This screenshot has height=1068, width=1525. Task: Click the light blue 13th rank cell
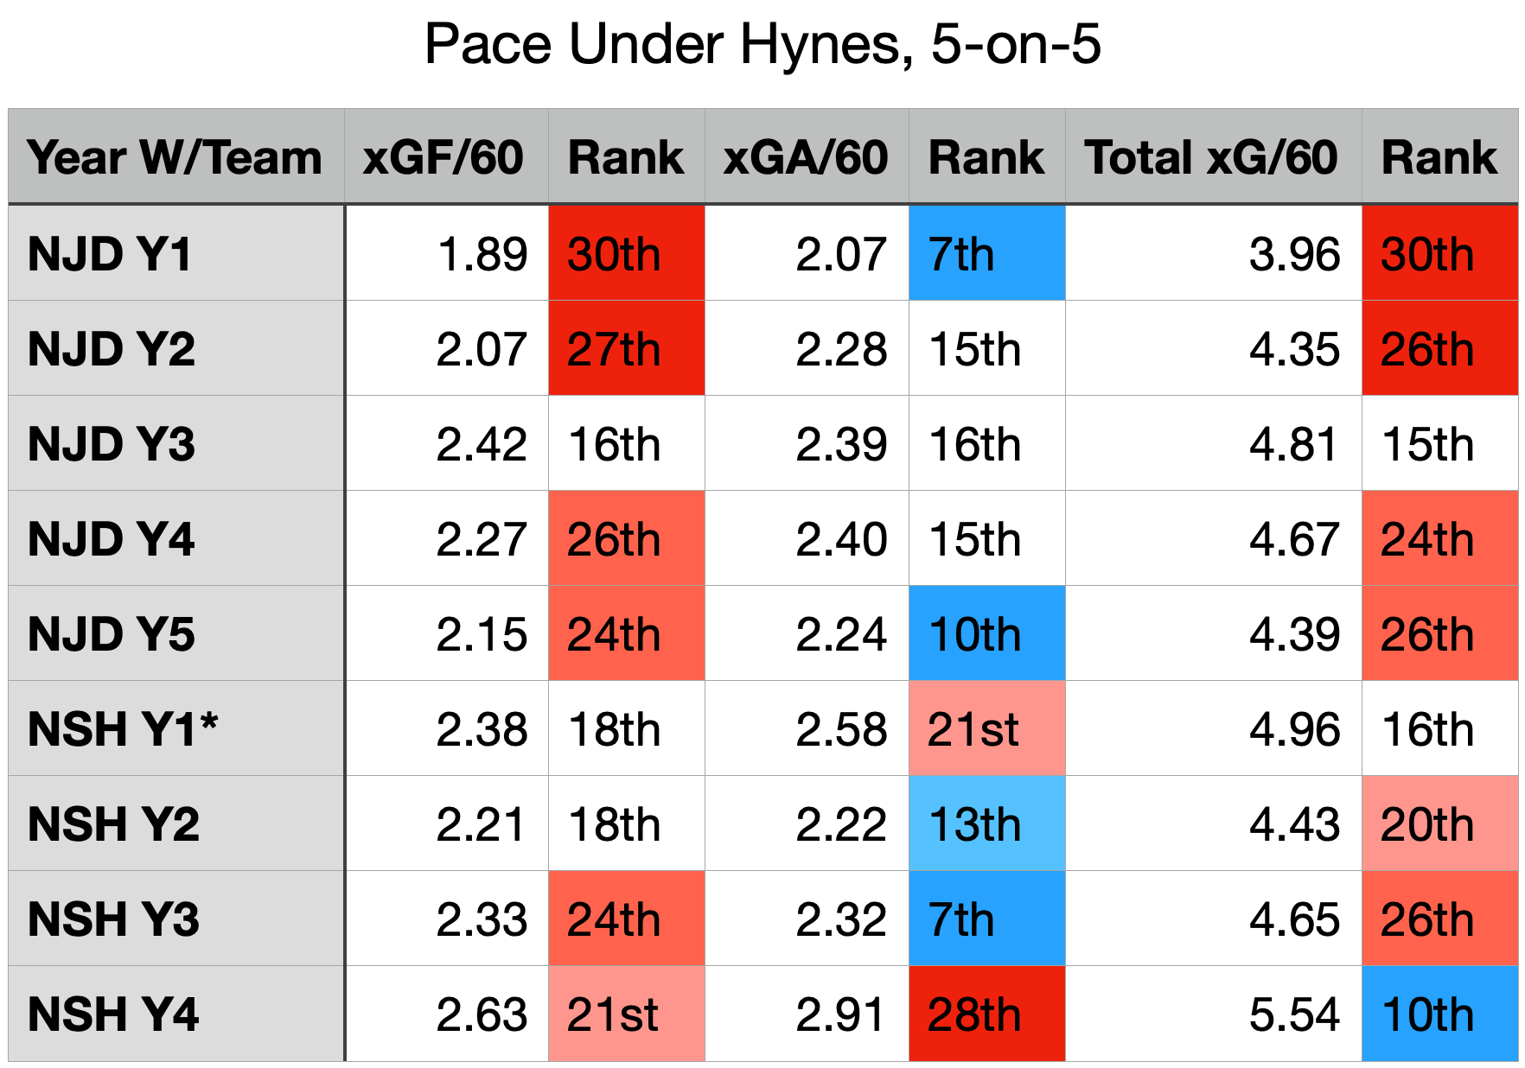point(986,824)
